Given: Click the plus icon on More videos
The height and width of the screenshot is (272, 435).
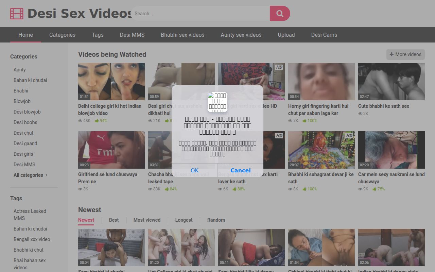Looking at the screenshot, I should click(x=391, y=54).
